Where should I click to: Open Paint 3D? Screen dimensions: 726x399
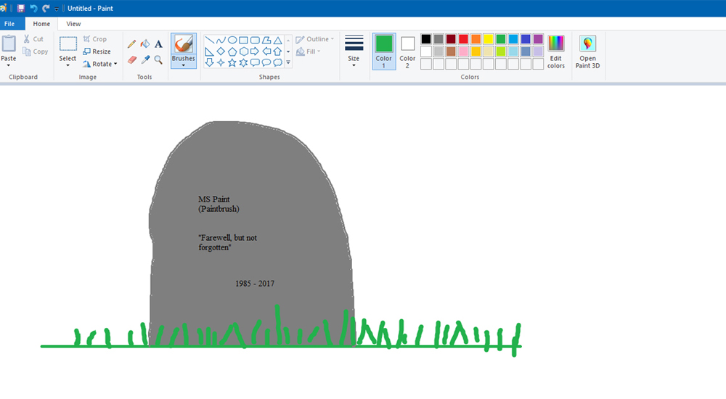[x=587, y=52]
